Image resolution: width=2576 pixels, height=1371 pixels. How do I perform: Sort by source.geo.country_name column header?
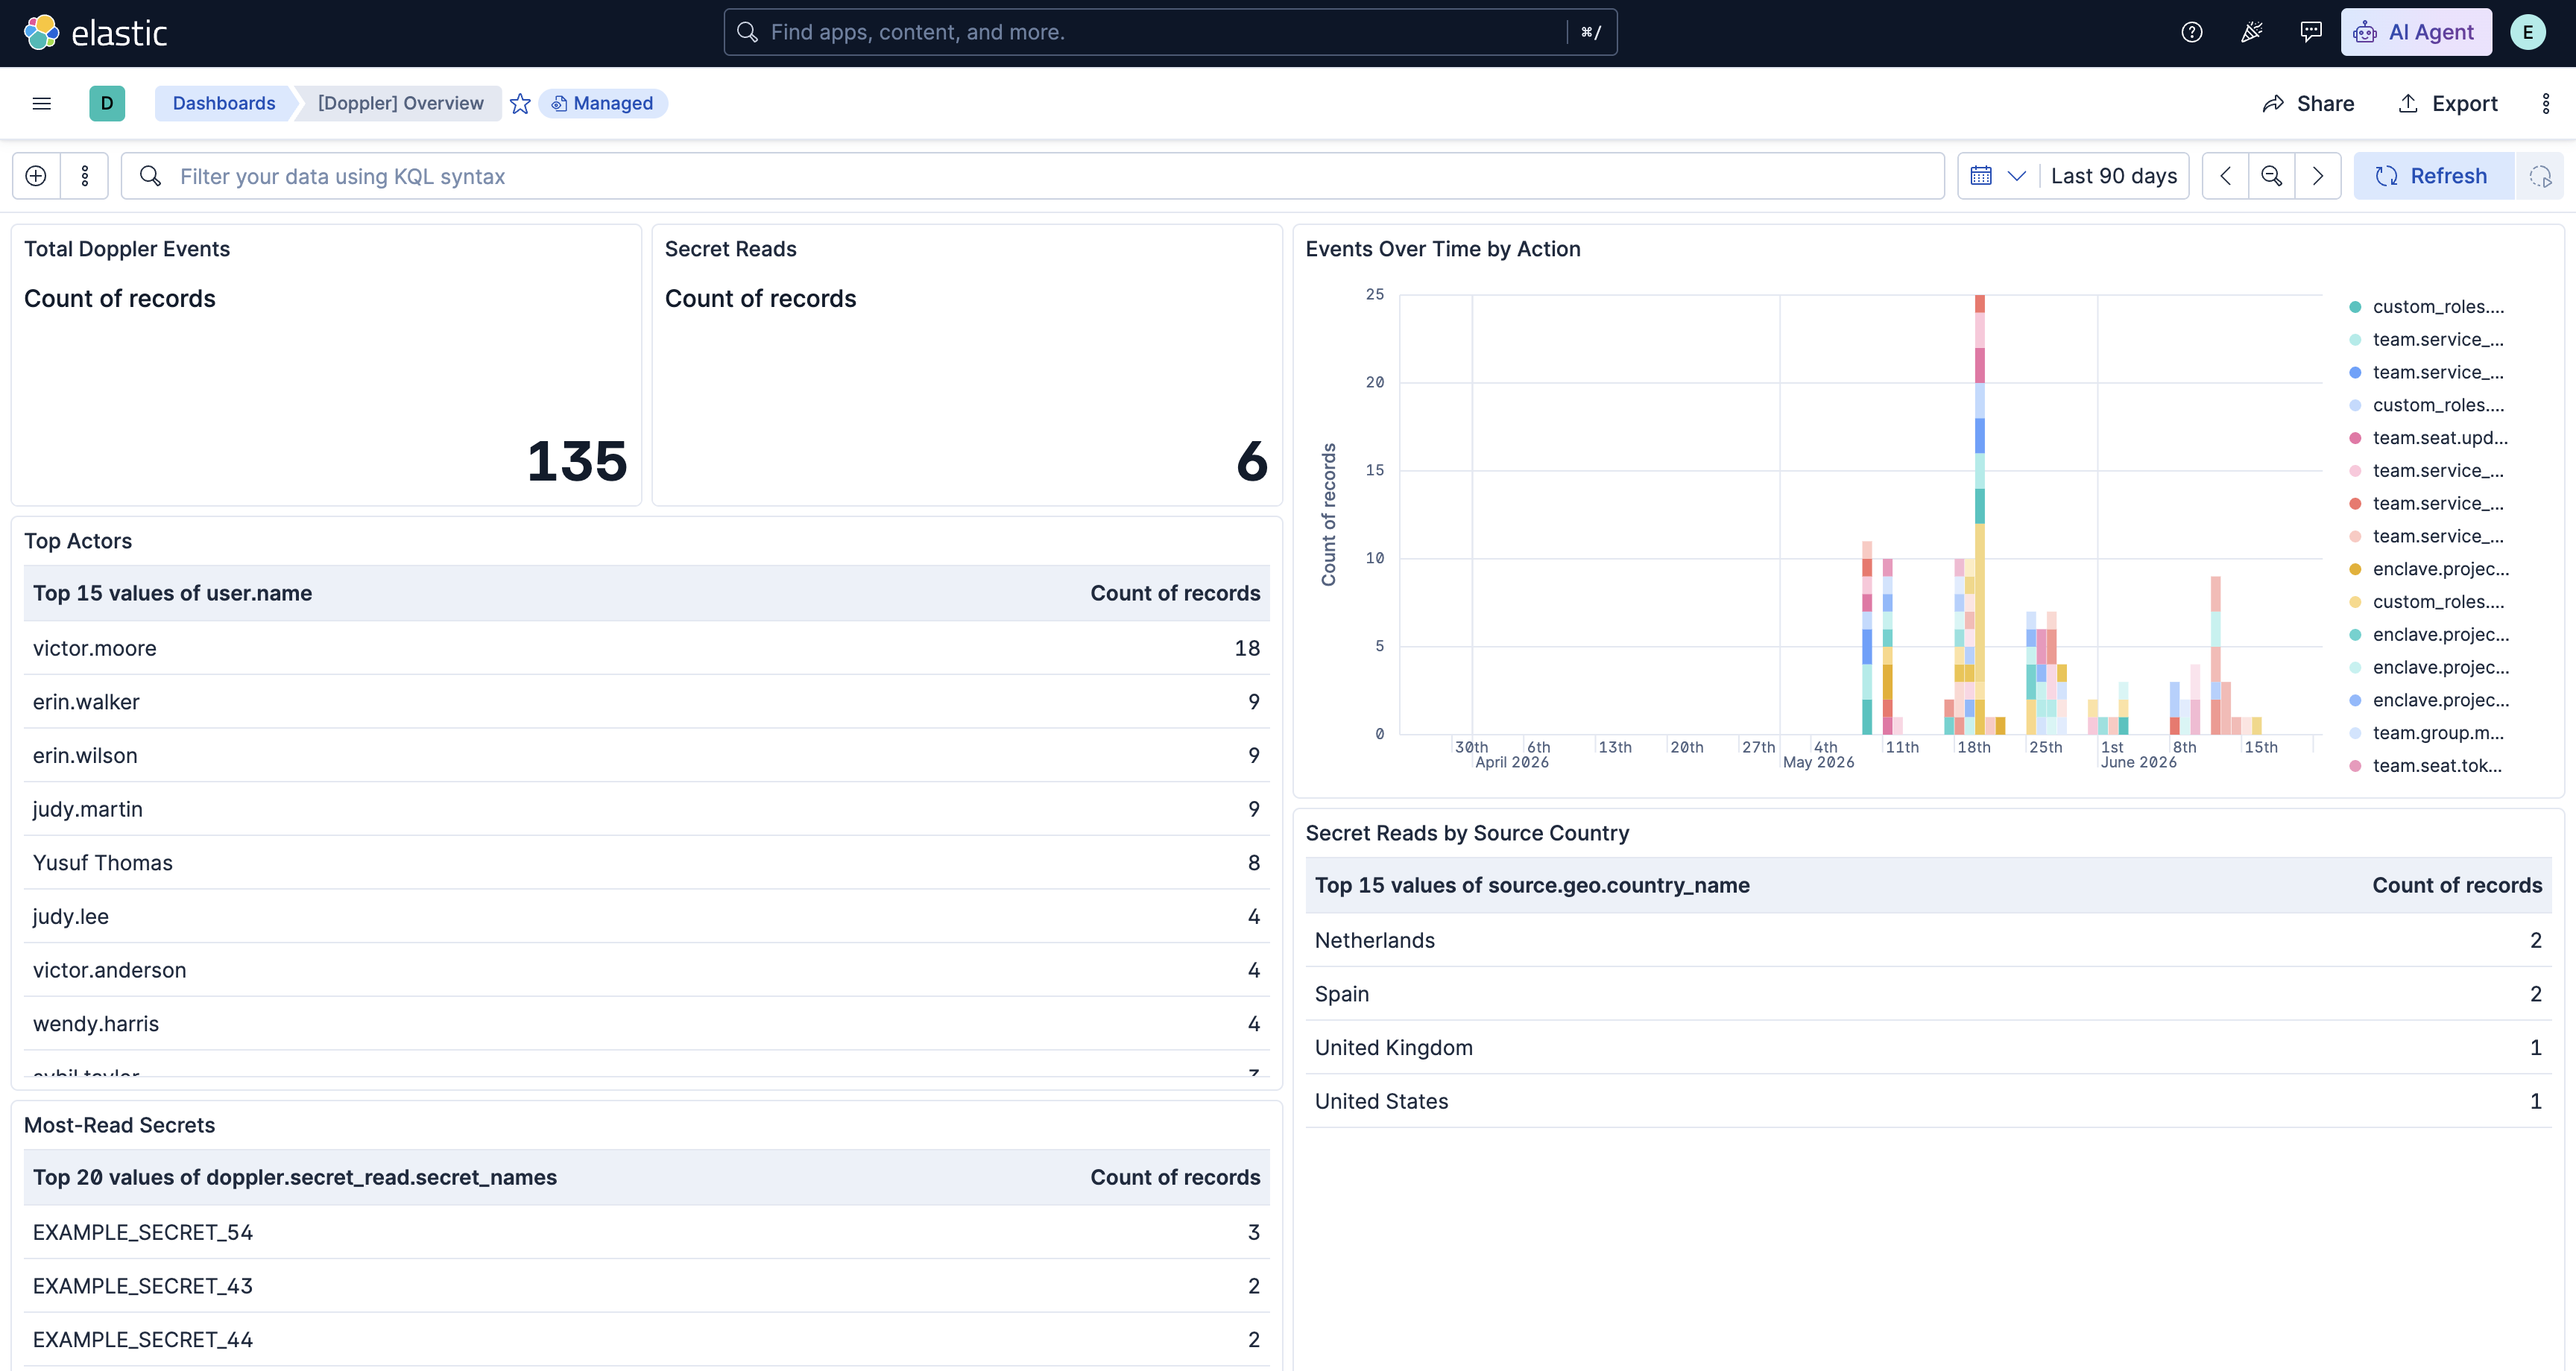[1532, 885]
